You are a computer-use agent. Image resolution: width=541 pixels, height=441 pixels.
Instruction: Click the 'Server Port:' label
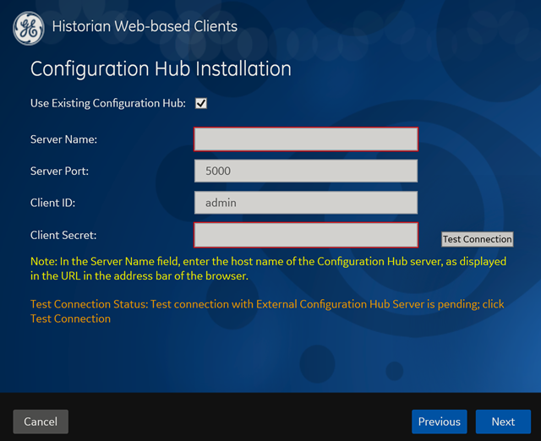click(x=59, y=171)
